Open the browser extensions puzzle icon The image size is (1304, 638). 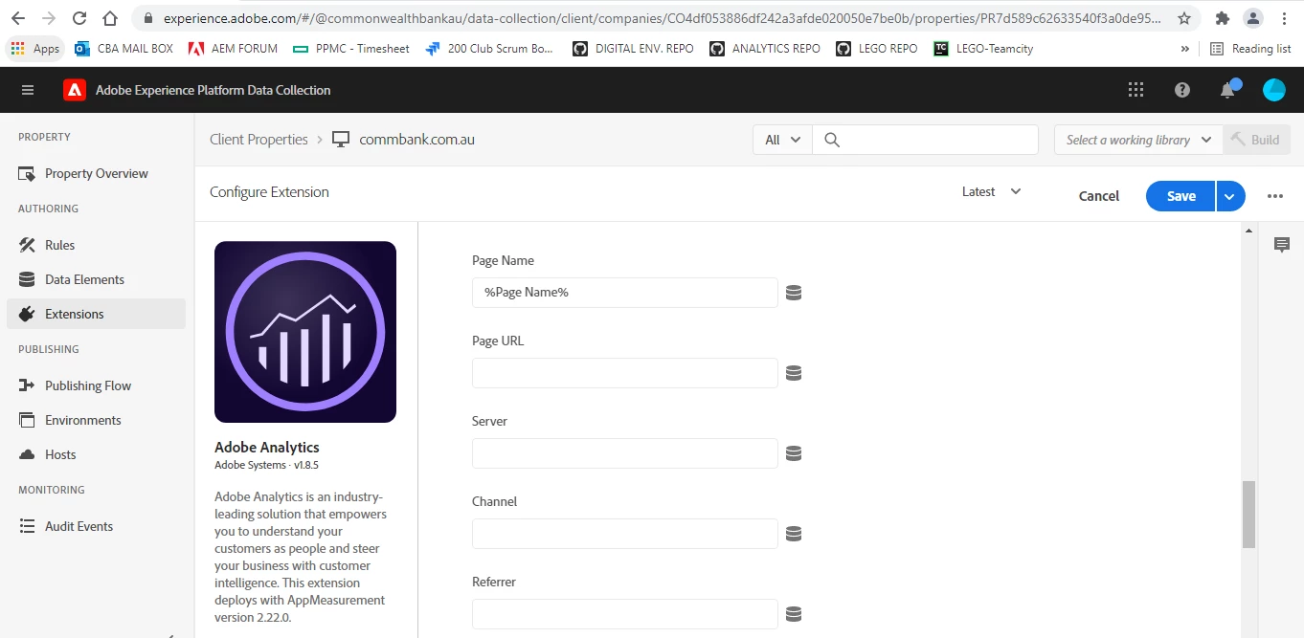1223,18
